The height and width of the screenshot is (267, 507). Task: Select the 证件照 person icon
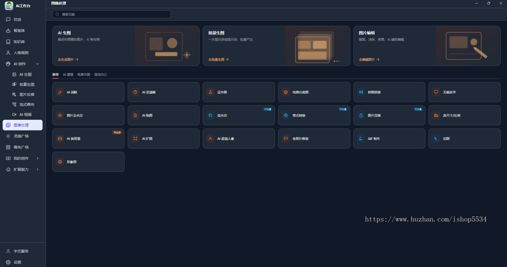click(x=210, y=92)
